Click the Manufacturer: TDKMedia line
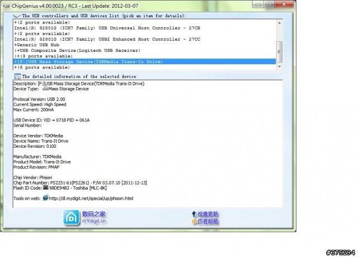This screenshot has width=358, height=257. [x=37, y=157]
